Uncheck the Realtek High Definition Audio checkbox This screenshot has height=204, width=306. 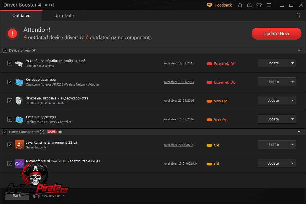pyautogui.click(x=10, y=101)
